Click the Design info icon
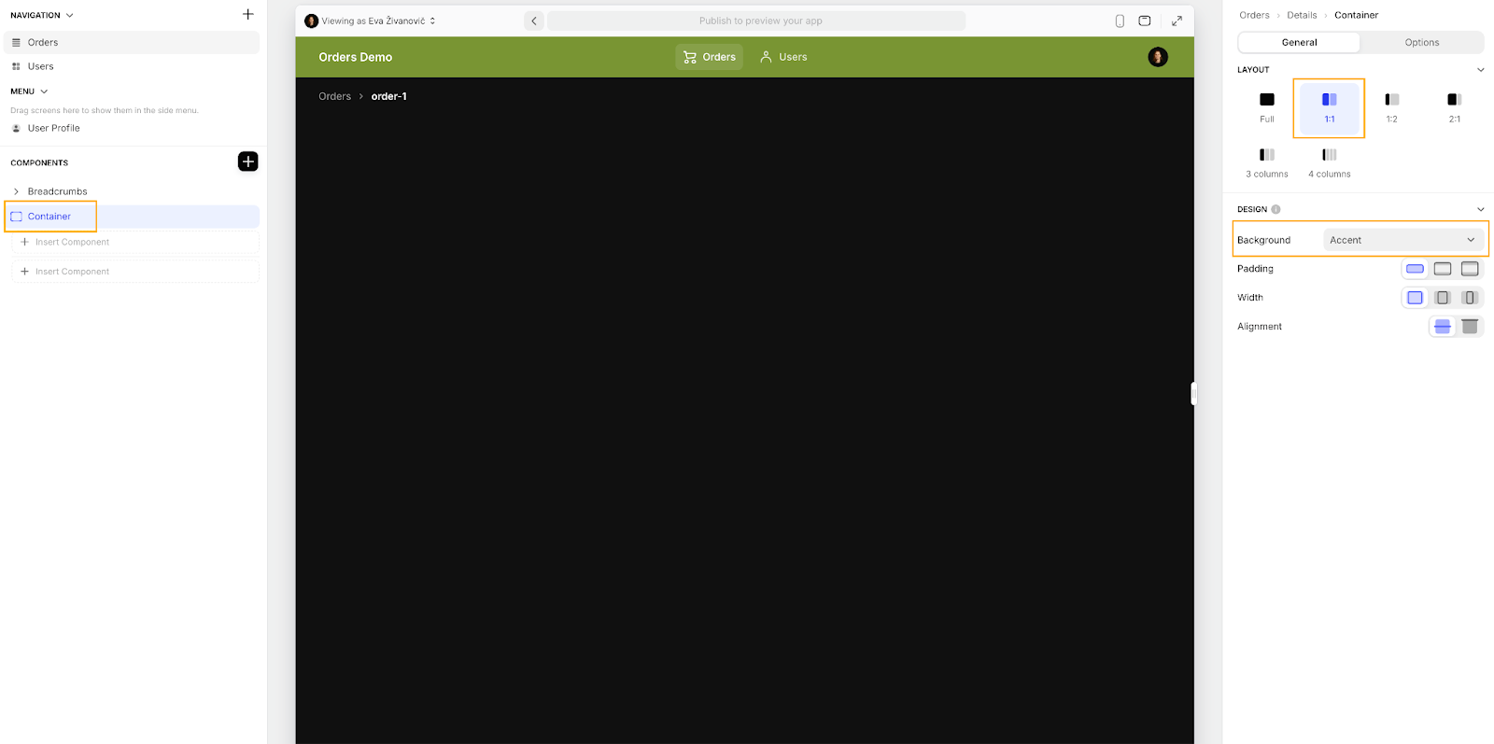This screenshot has height=744, width=1494. [1276, 209]
